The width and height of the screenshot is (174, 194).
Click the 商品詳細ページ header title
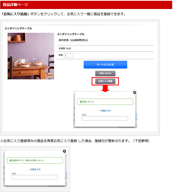click(15, 5)
